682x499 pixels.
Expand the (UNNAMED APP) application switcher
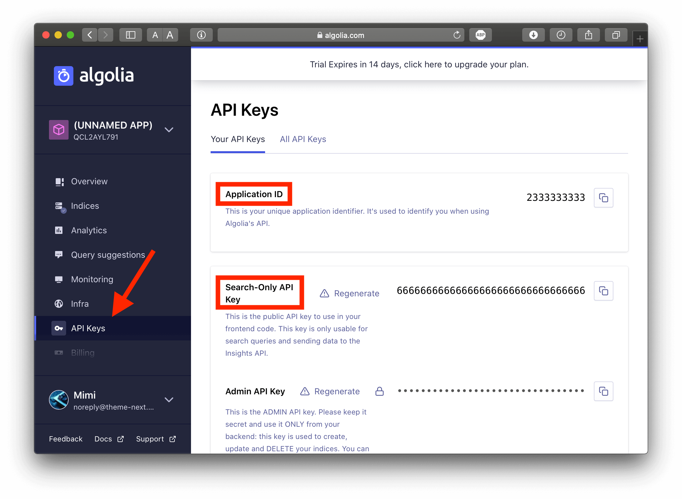[x=169, y=129]
